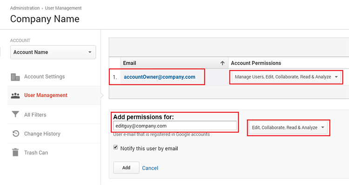This screenshot has width=349, height=185.
Task: Sort by the Email column arrow
Action: click(x=222, y=63)
